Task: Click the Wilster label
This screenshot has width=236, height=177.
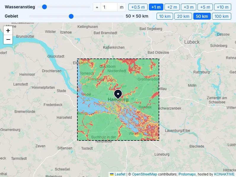Action: (x=50, y=32)
